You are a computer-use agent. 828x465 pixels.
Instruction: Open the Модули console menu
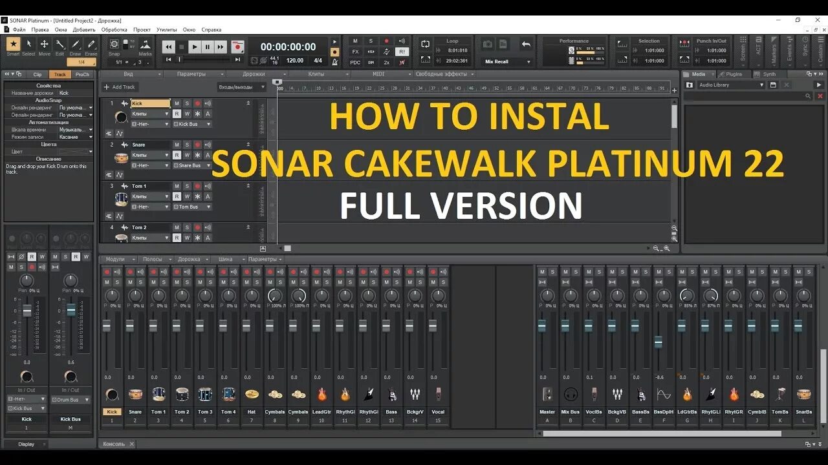click(118, 259)
